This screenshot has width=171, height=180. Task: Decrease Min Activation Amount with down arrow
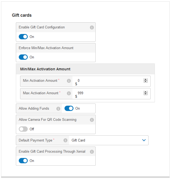coord(145,82)
